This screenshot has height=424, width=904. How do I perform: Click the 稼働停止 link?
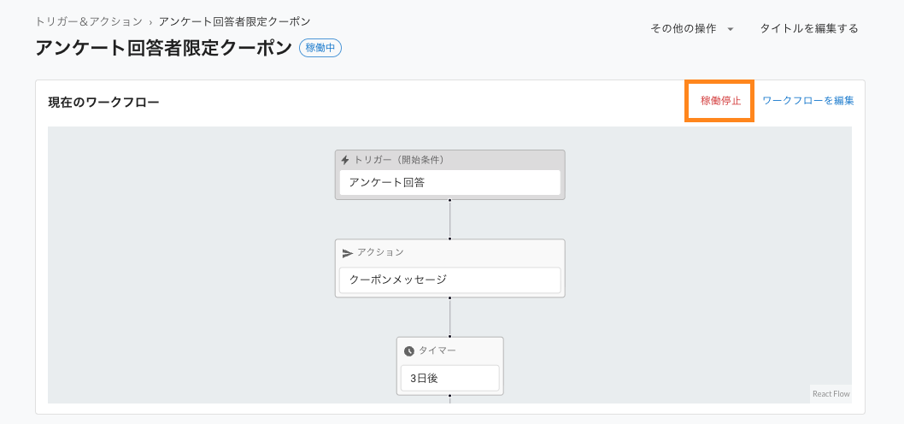click(x=720, y=100)
